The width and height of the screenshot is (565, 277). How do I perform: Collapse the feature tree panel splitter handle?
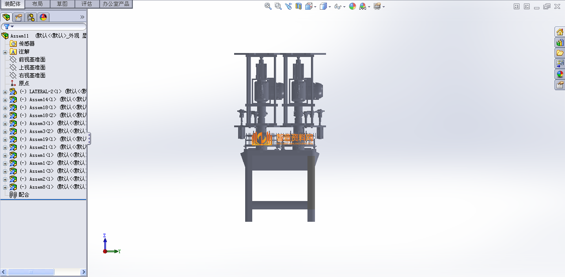pos(89,138)
